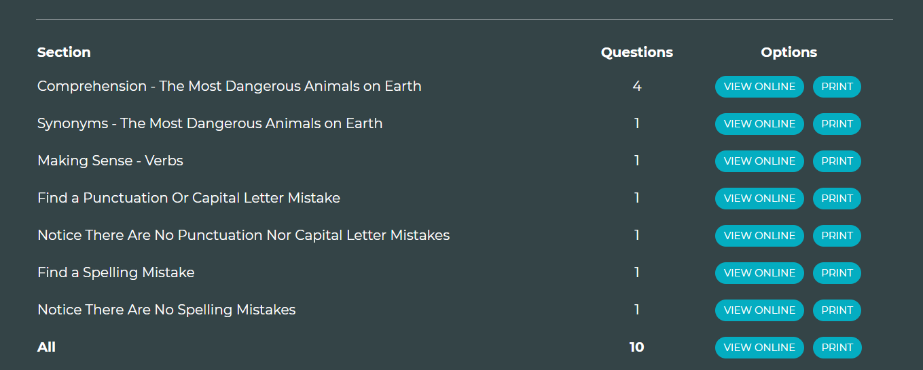View All sections online
Screen dimensions: 923x370
click(759, 348)
